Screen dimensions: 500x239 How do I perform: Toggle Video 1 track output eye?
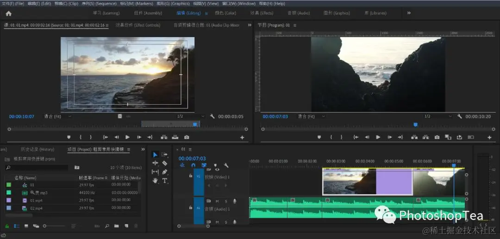217,170
